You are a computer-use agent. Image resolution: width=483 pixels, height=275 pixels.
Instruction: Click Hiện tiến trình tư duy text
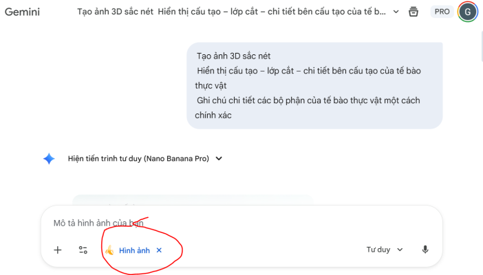tap(138, 158)
